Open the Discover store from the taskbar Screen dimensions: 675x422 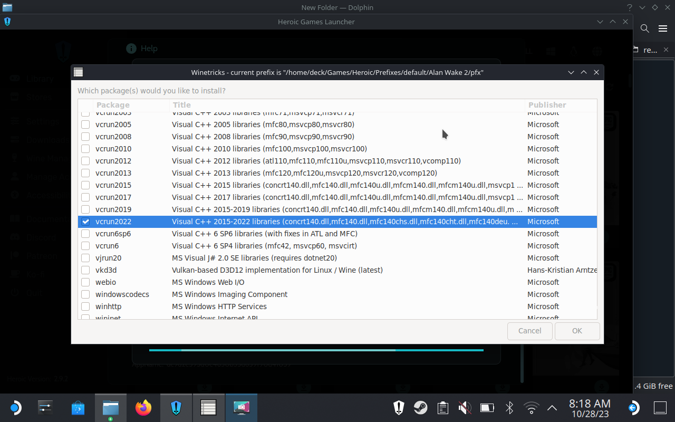point(78,407)
